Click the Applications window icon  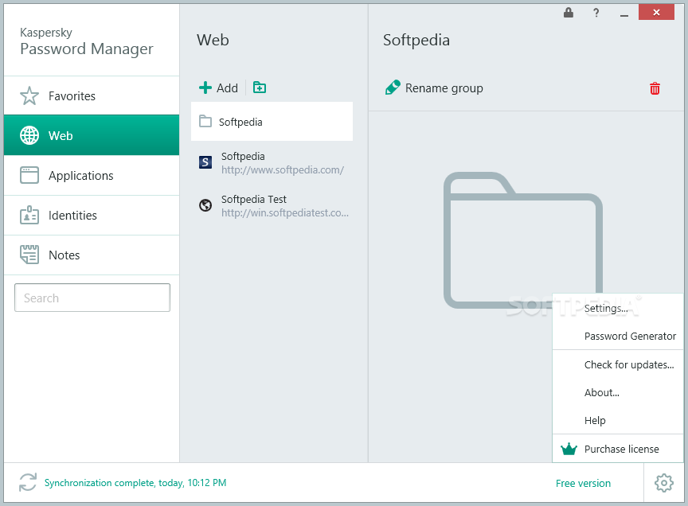[x=29, y=175]
